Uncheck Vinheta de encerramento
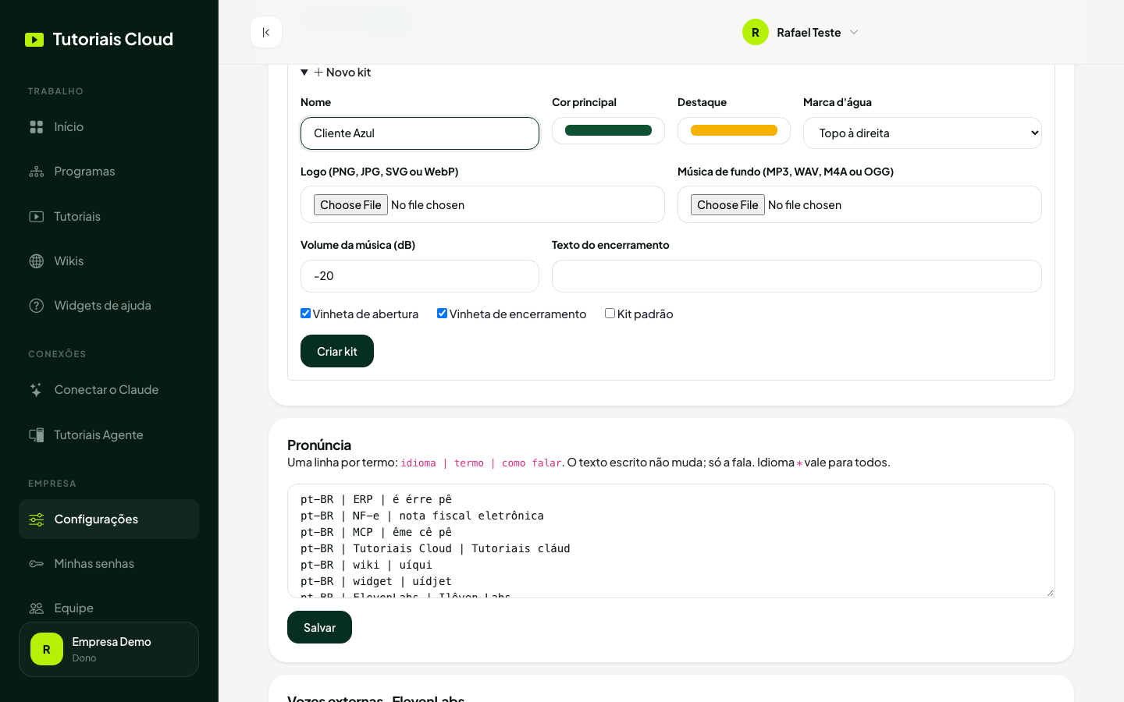This screenshot has height=702, width=1124. pos(442,314)
